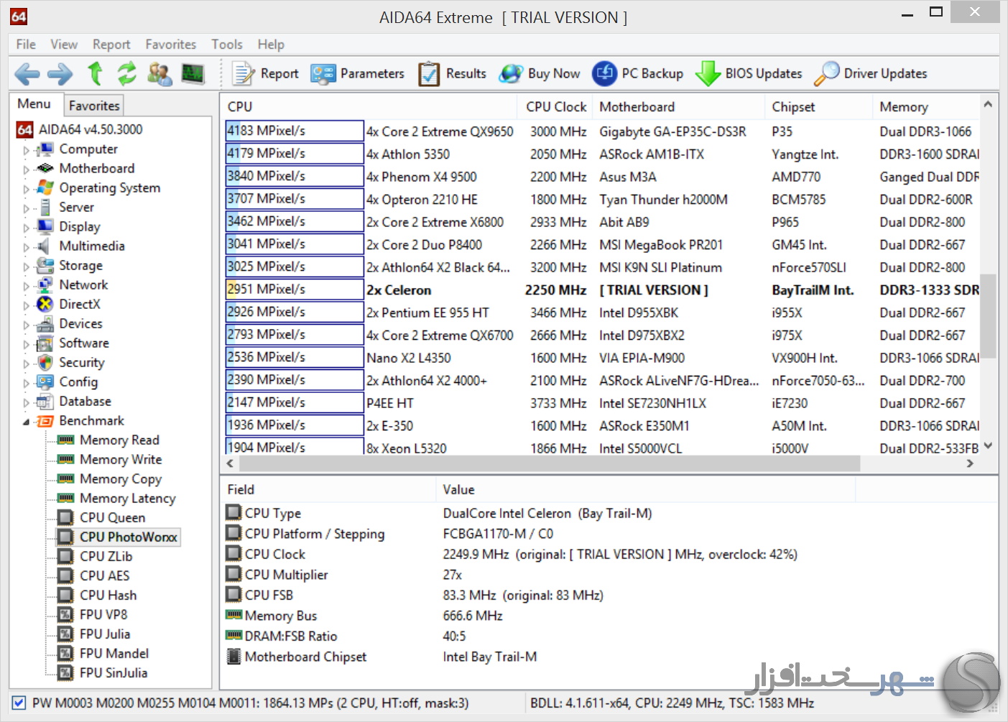Image resolution: width=1008 pixels, height=722 pixels.
Task: Toggle the status bar PW checkbox
Action: (19, 703)
